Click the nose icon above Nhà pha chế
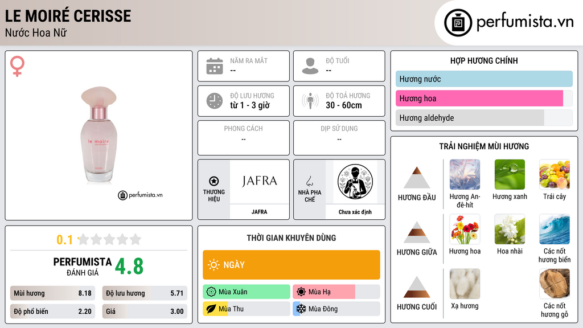583x328 pixels. (309, 181)
